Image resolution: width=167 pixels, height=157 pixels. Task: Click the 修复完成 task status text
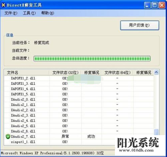[42, 43]
